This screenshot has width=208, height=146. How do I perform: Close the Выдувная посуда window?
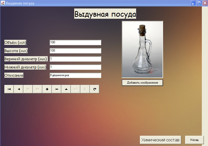point(205,3)
